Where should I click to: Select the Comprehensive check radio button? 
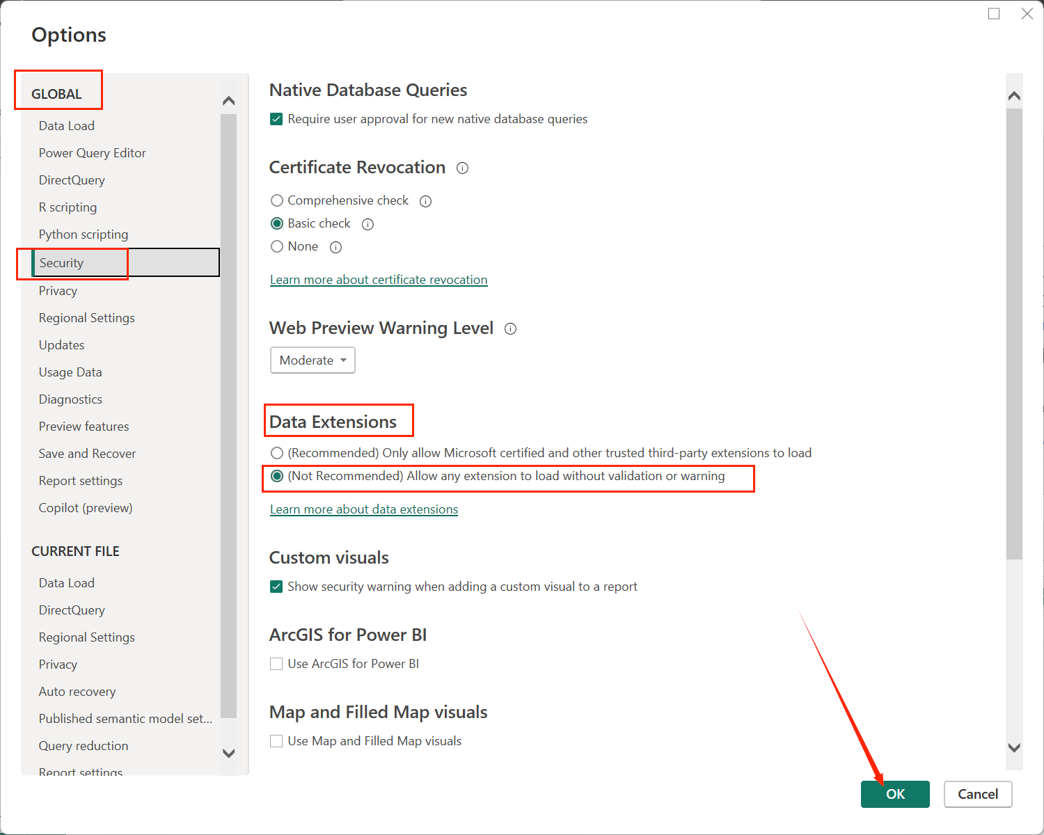(x=277, y=200)
